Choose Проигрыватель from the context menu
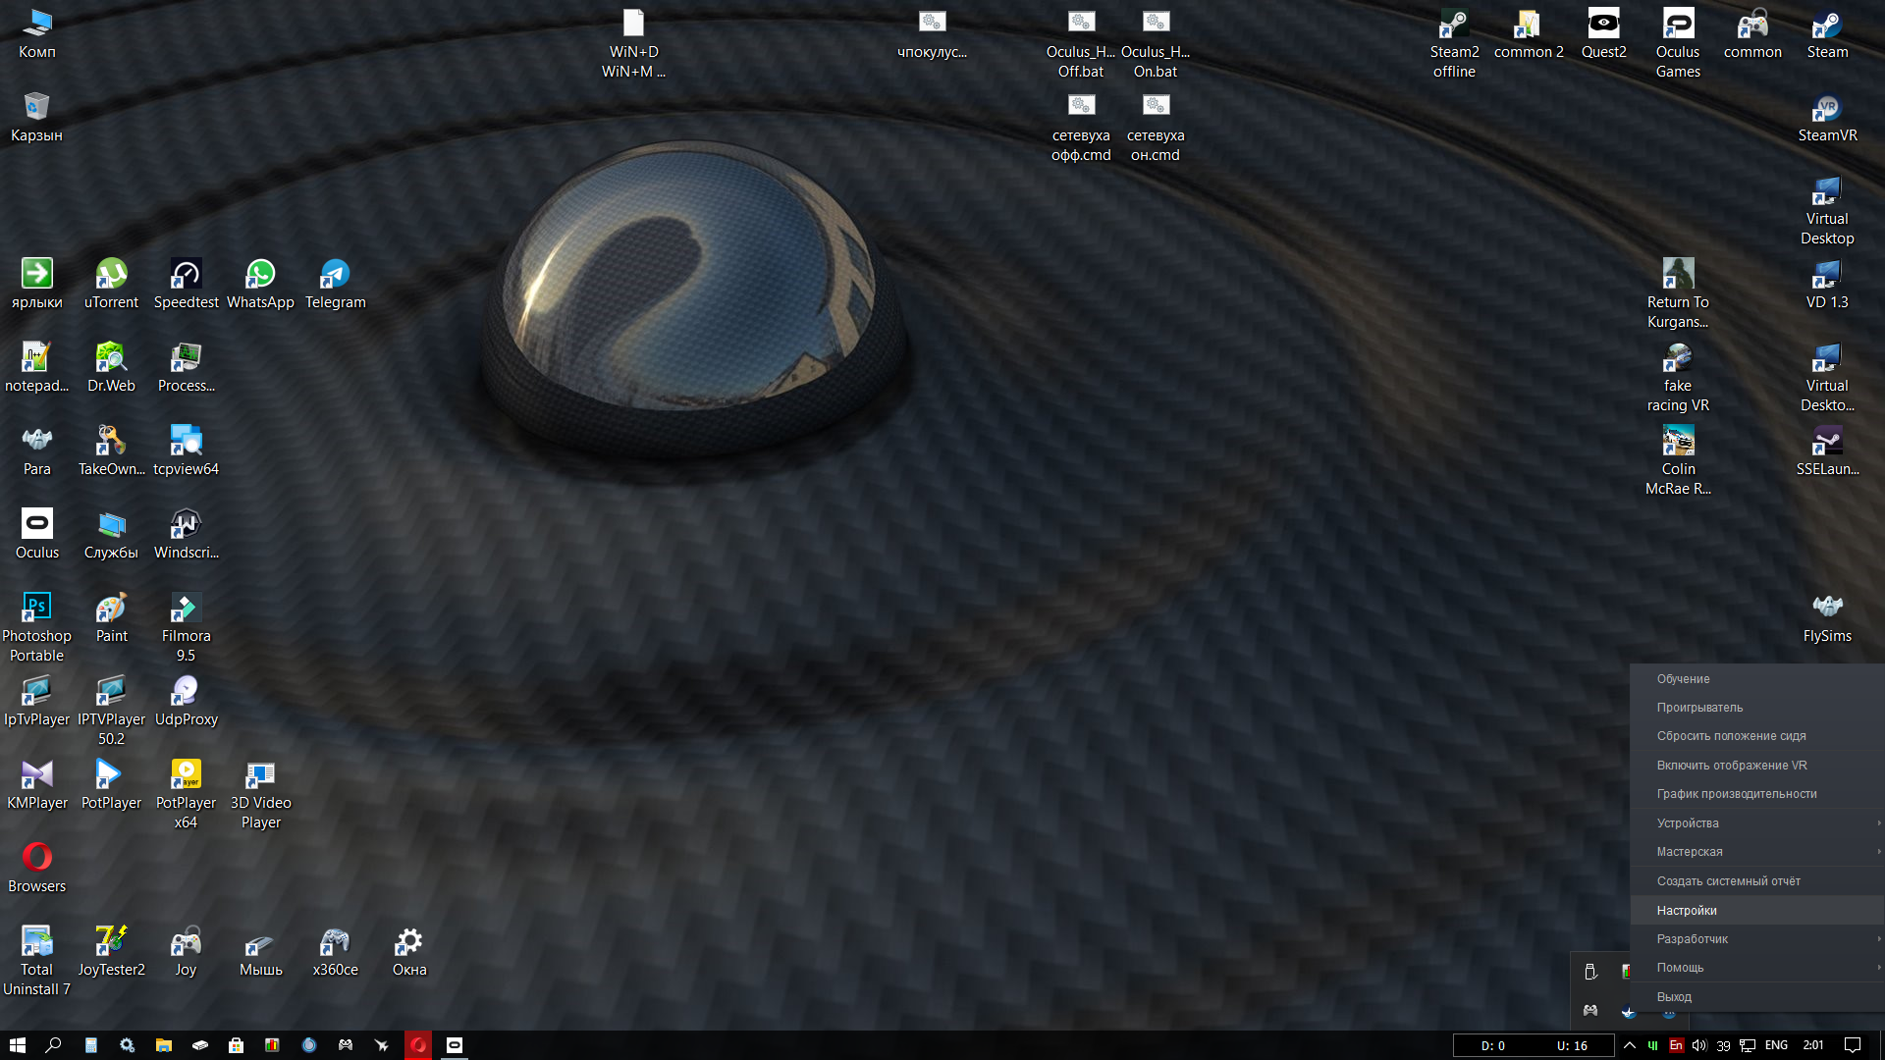1885x1060 pixels. coord(1757,707)
